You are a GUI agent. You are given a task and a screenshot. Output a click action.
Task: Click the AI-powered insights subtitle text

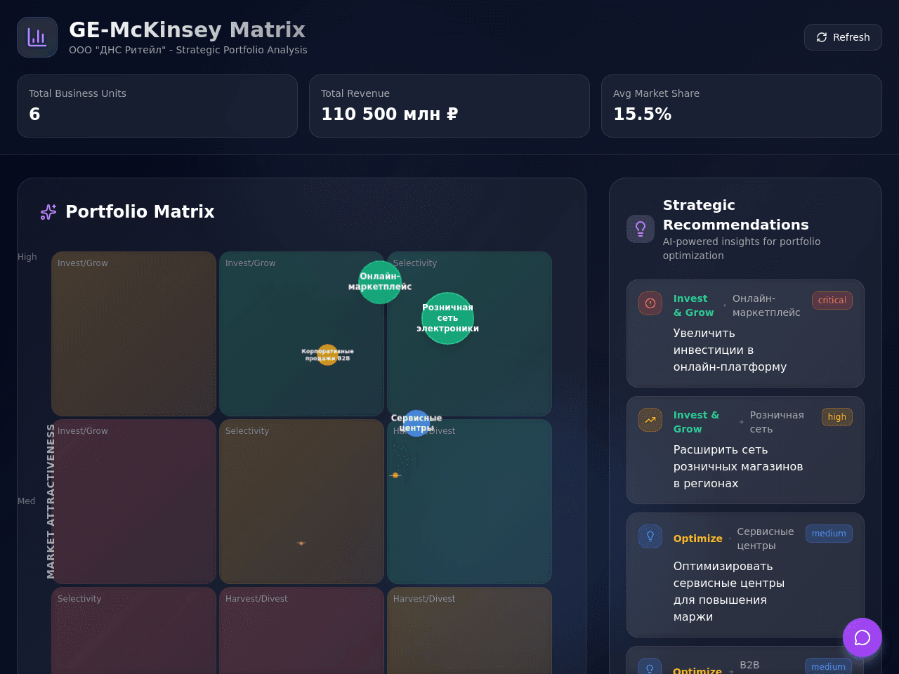[x=742, y=249]
